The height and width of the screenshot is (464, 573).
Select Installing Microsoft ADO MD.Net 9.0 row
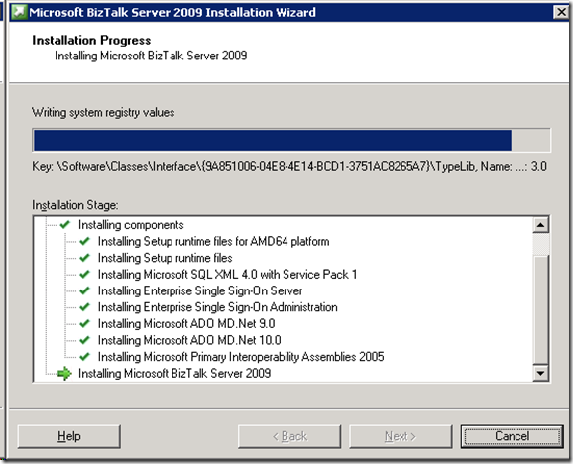186,323
